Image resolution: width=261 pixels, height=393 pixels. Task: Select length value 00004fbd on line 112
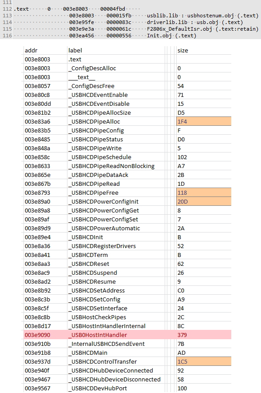click(113, 9)
